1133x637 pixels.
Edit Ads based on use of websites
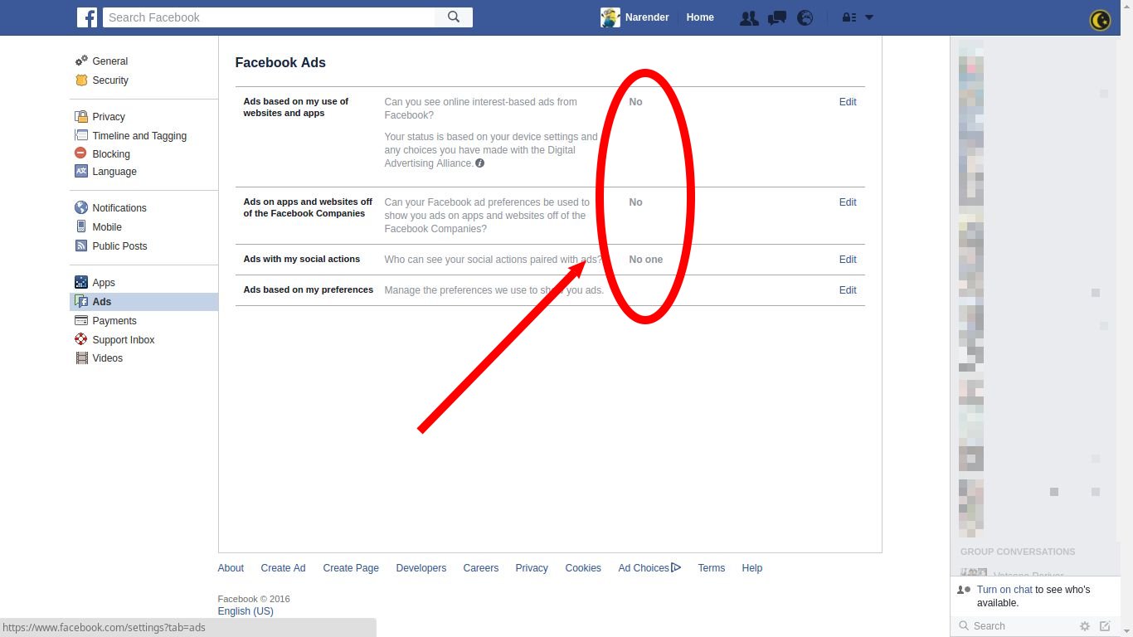847,102
